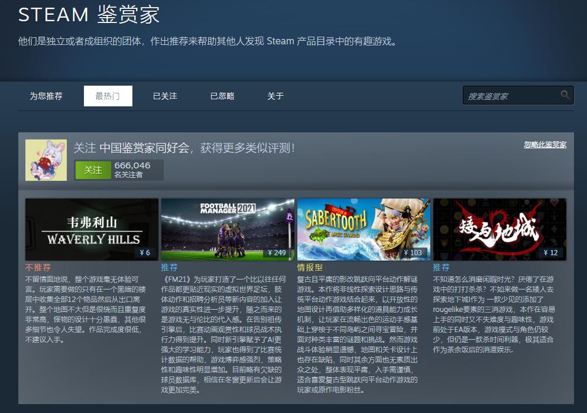Switch to the 最热门 tab
The image size is (587, 413).
point(108,96)
